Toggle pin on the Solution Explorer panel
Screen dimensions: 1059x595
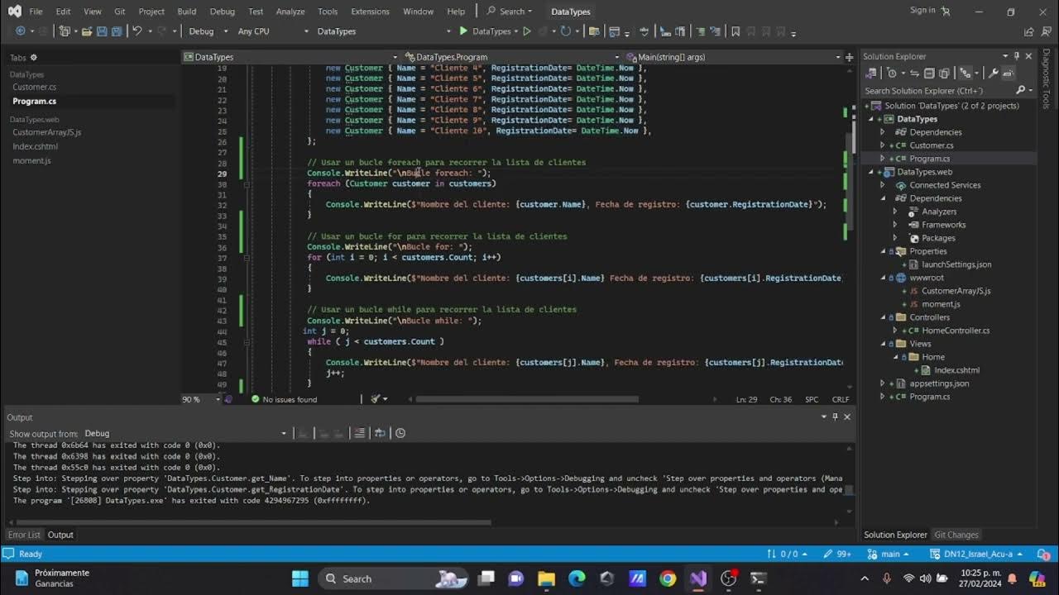point(1017,56)
